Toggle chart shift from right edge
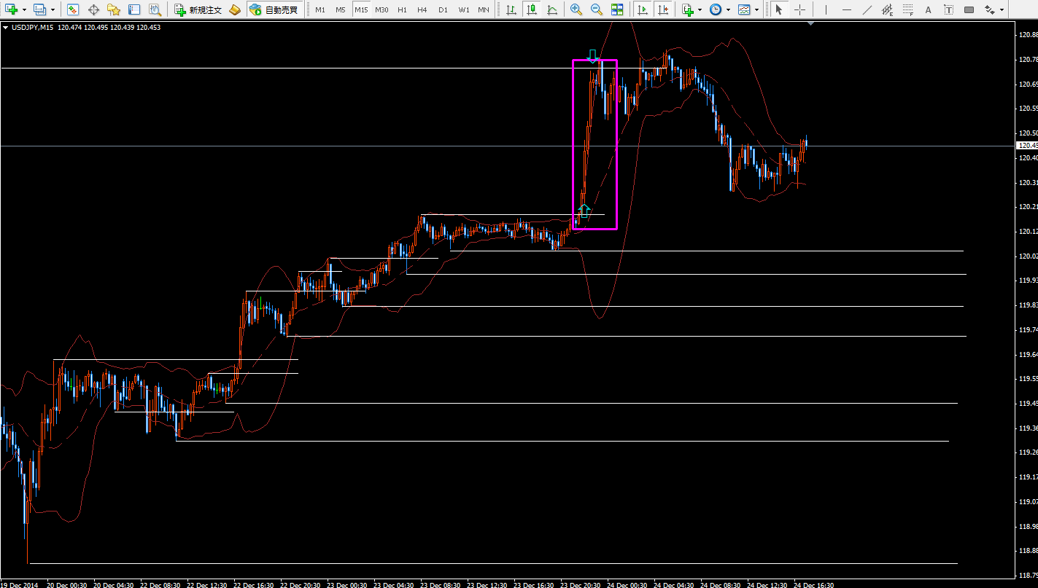 (662, 9)
